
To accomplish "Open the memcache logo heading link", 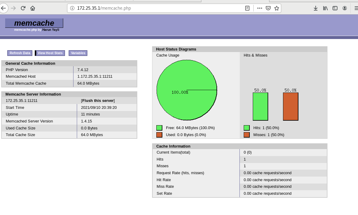I will pyautogui.click(x=34, y=23).
